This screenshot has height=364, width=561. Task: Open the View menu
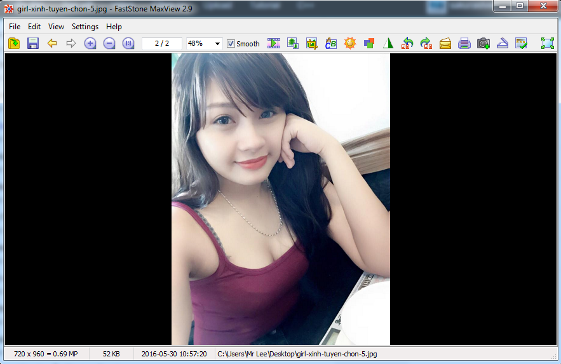point(56,27)
